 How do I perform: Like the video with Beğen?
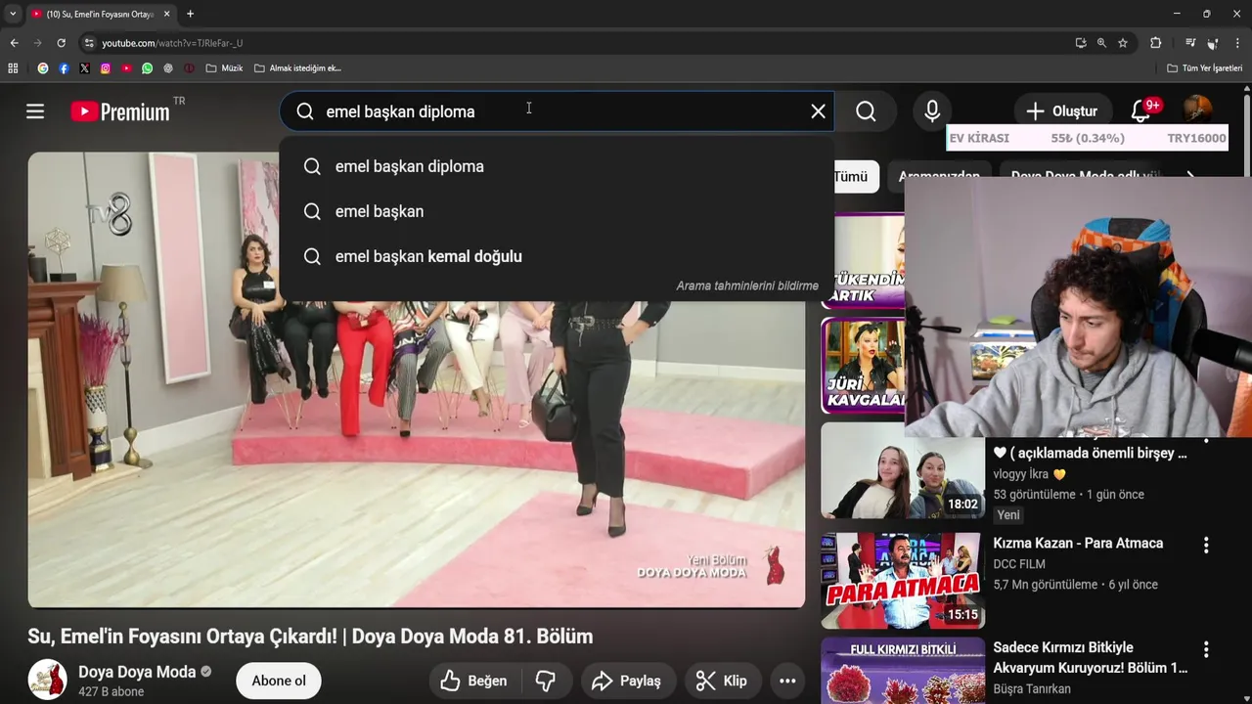(475, 681)
